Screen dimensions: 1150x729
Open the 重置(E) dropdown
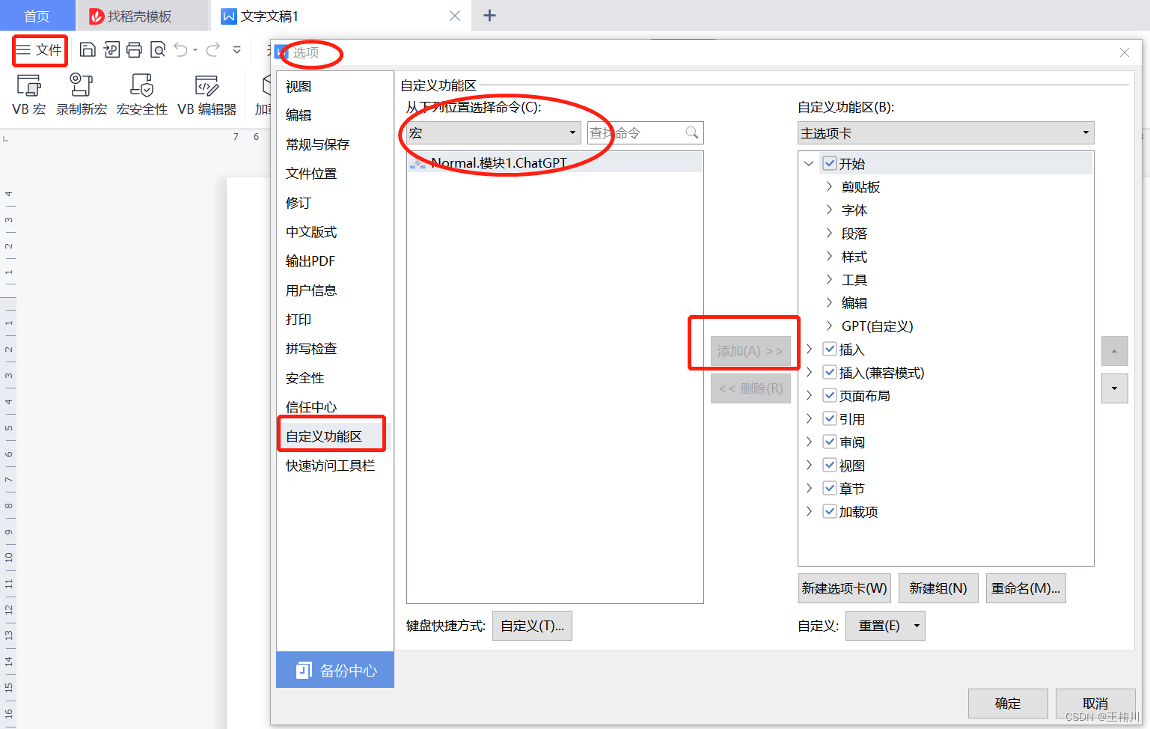[885, 626]
